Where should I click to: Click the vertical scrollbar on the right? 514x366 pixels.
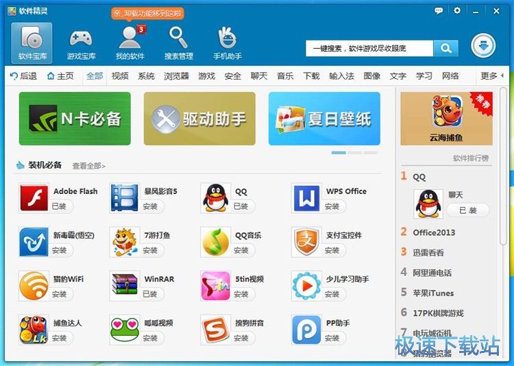[503, 166]
